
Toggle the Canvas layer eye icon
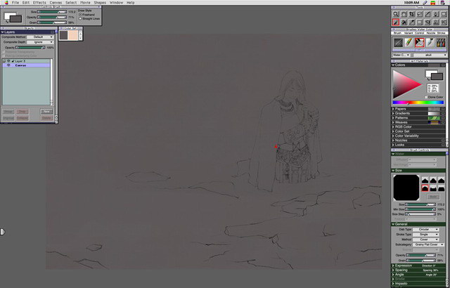coord(8,65)
